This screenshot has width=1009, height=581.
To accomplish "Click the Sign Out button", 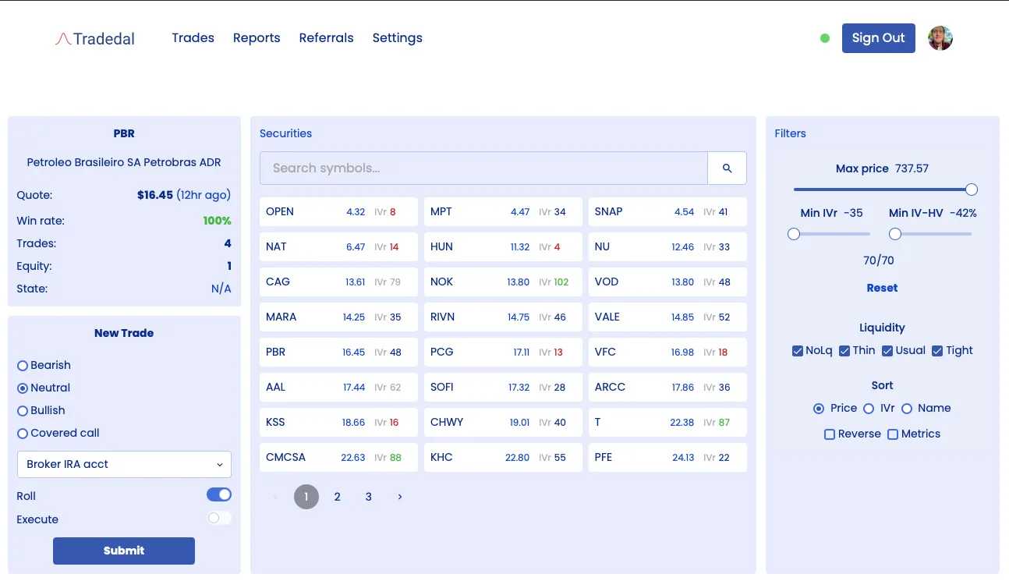I will 878,38.
